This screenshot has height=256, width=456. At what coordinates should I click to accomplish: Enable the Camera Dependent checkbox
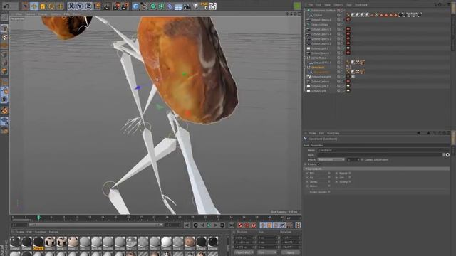(362, 159)
